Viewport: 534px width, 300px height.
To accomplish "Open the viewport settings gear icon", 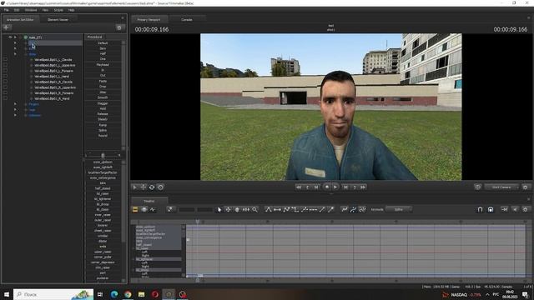I will [x=525, y=187].
